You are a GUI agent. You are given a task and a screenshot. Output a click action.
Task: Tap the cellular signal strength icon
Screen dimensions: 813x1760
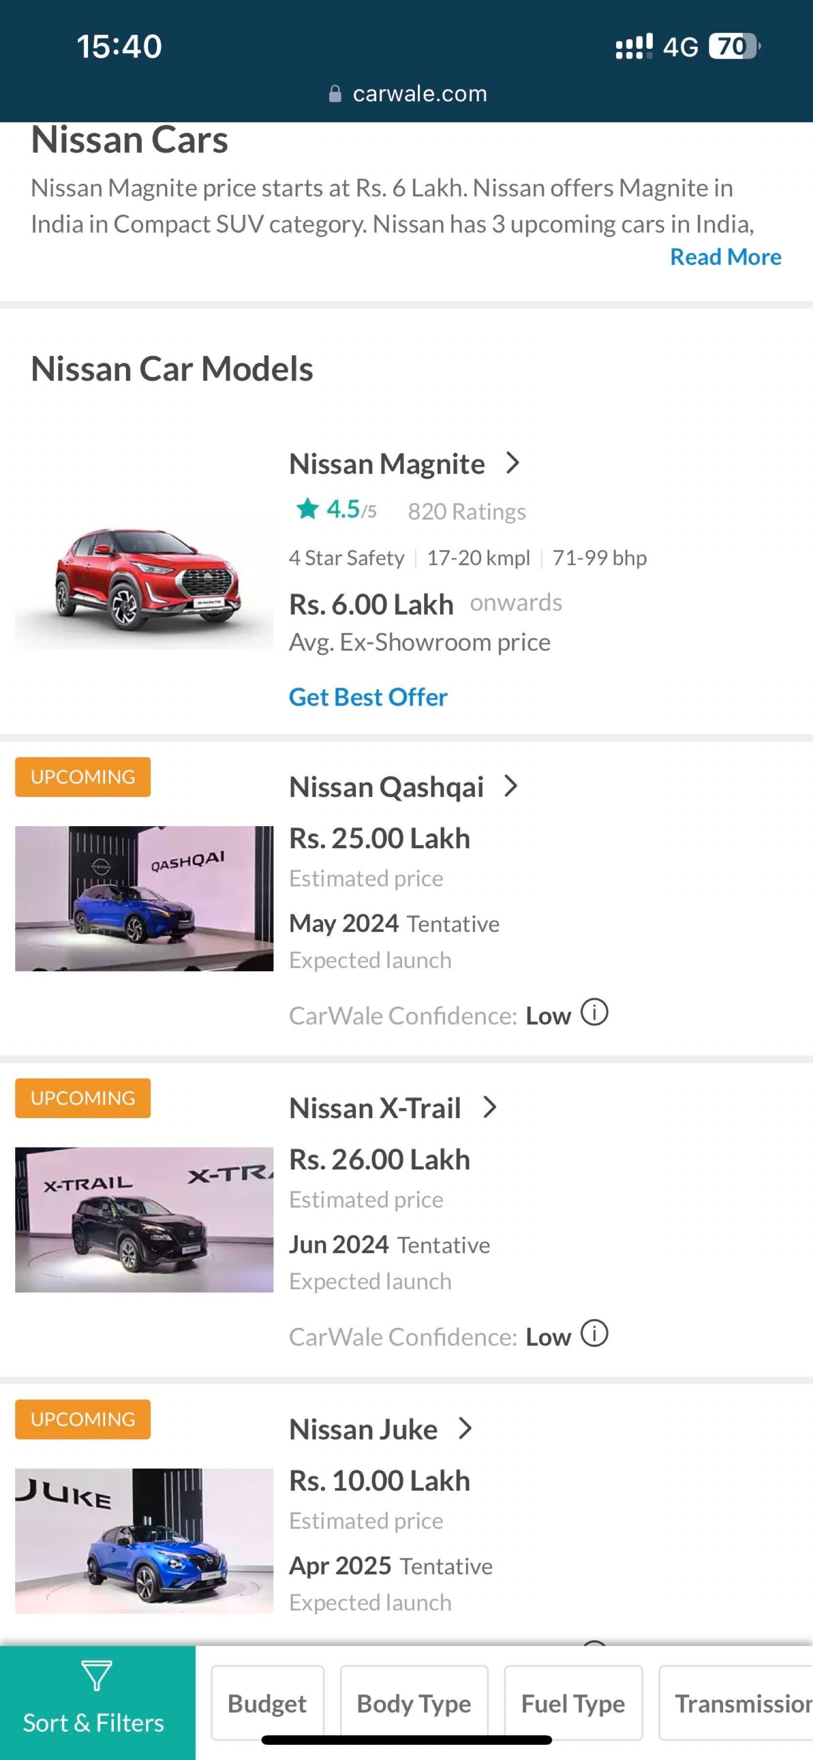point(634,46)
